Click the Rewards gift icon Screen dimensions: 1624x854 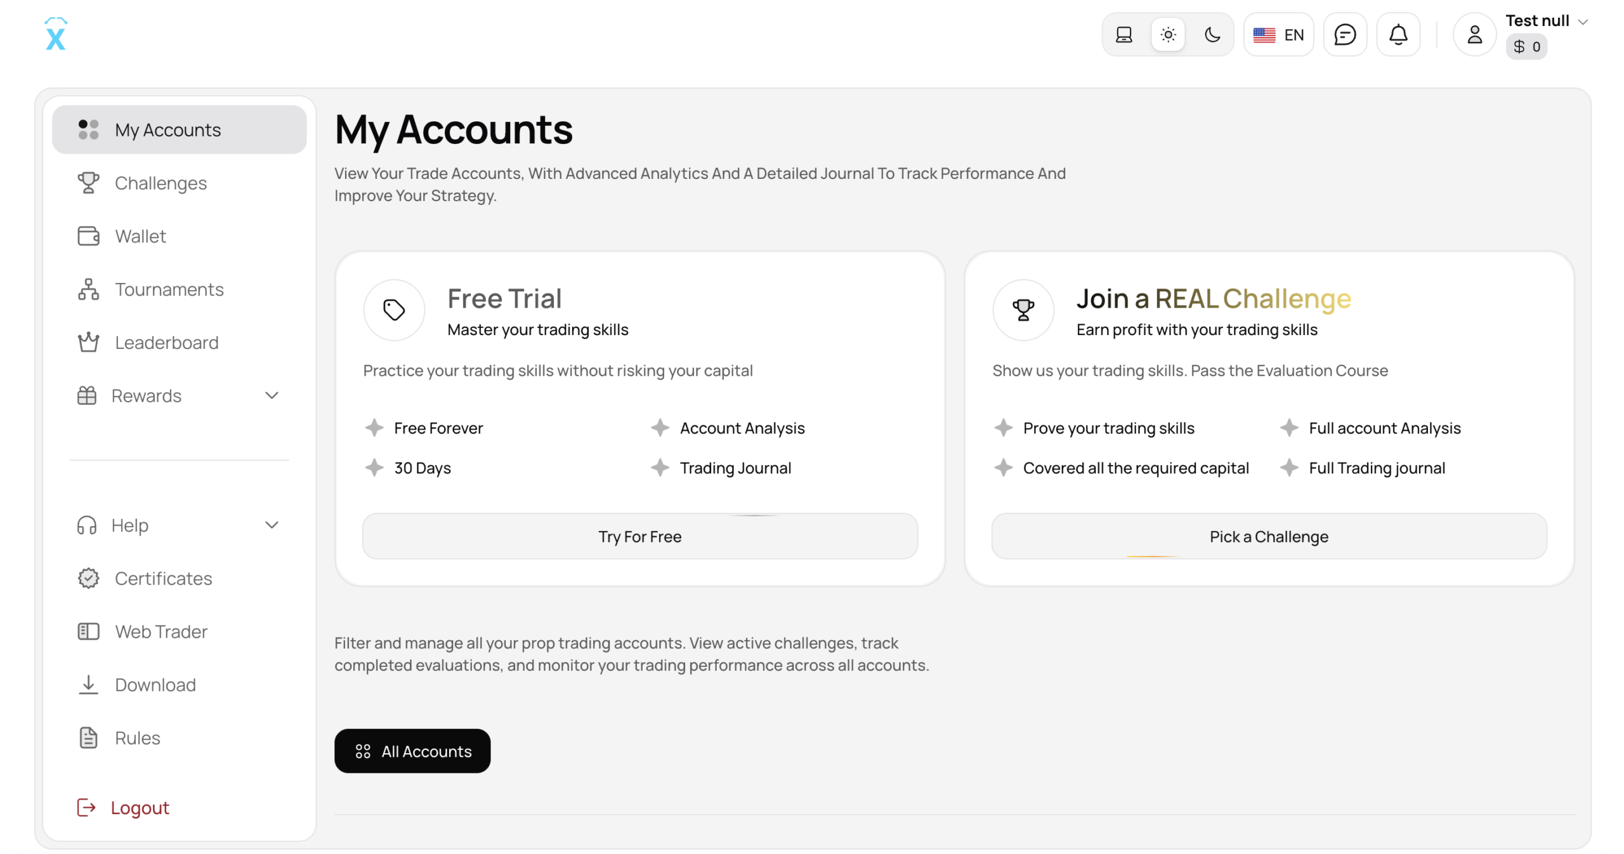[86, 396]
